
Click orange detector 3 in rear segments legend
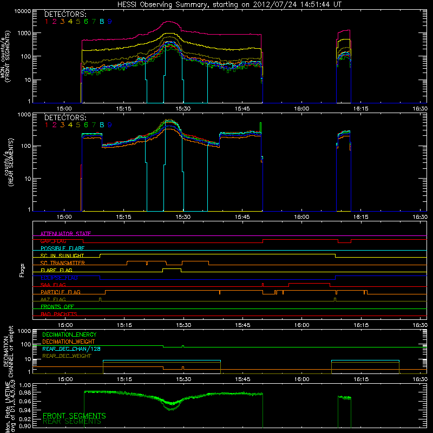[x=62, y=125]
